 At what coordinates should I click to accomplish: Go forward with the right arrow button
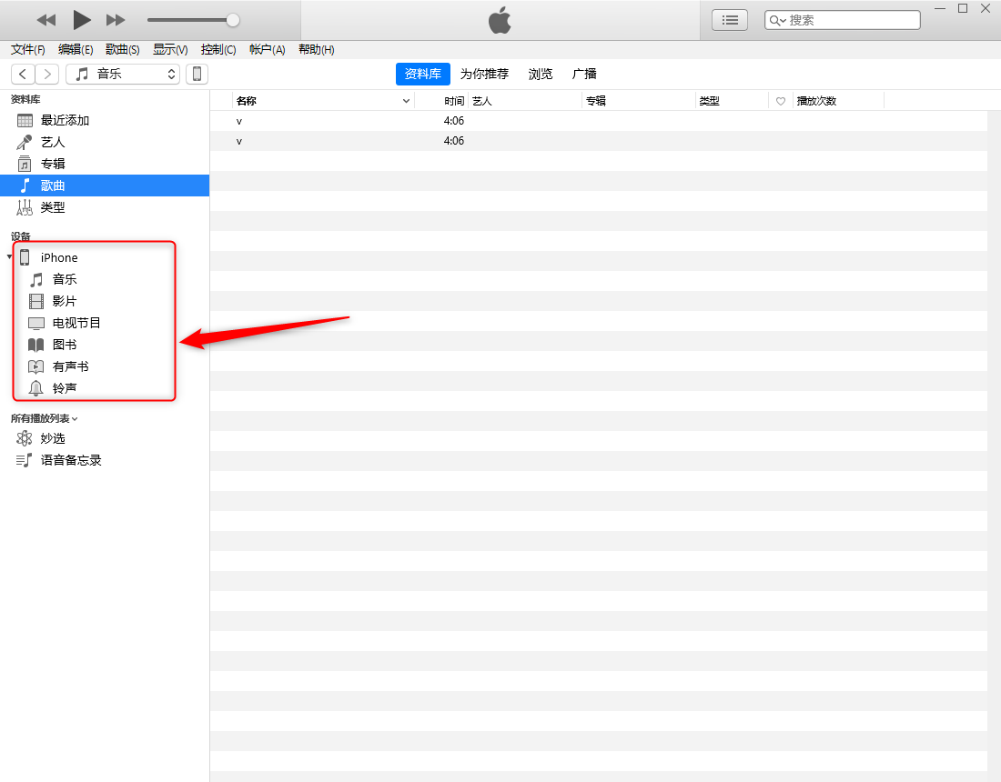click(x=46, y=74)
